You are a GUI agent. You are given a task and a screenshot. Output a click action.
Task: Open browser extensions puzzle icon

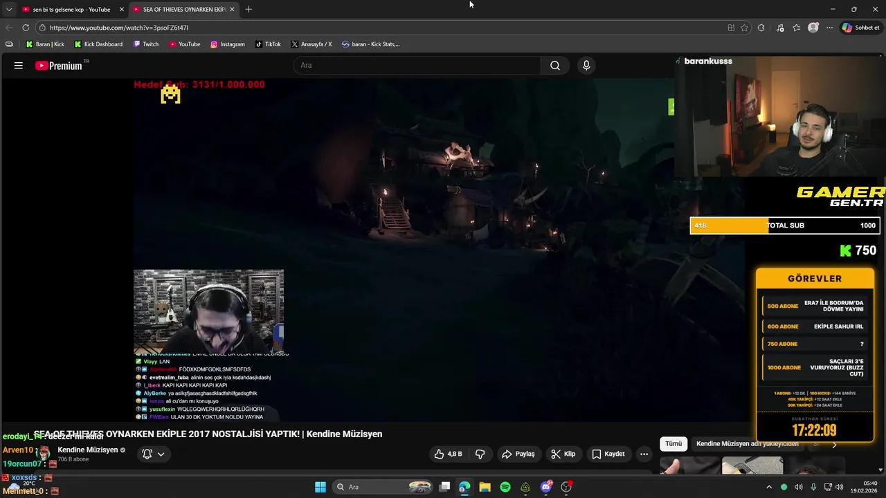point(761,28)
